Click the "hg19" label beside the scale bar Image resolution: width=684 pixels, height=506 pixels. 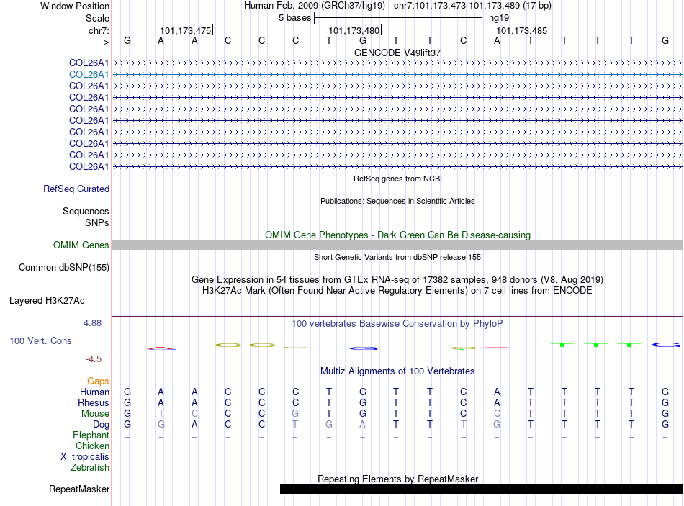pyautogui.click(x=499, y=18)
